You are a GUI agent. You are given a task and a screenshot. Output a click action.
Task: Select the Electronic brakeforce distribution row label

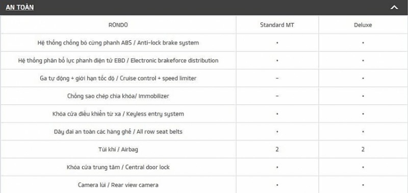[118, 61]
